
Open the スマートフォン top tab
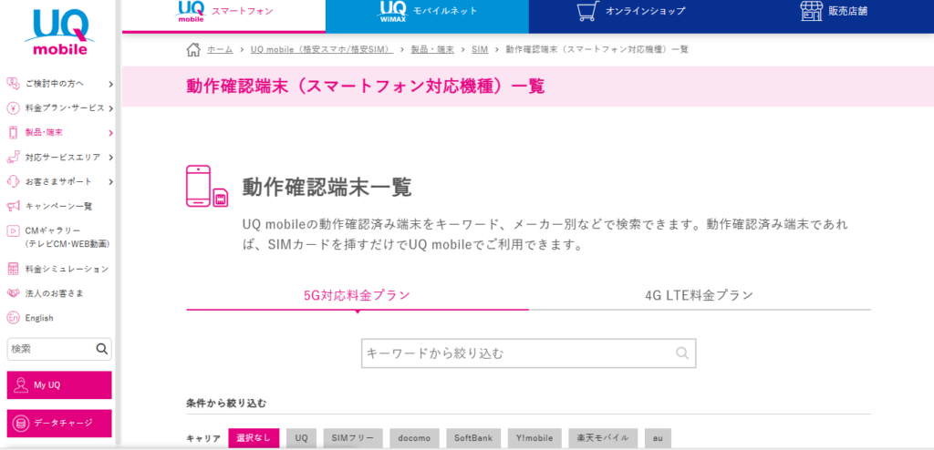coord(224,15)
